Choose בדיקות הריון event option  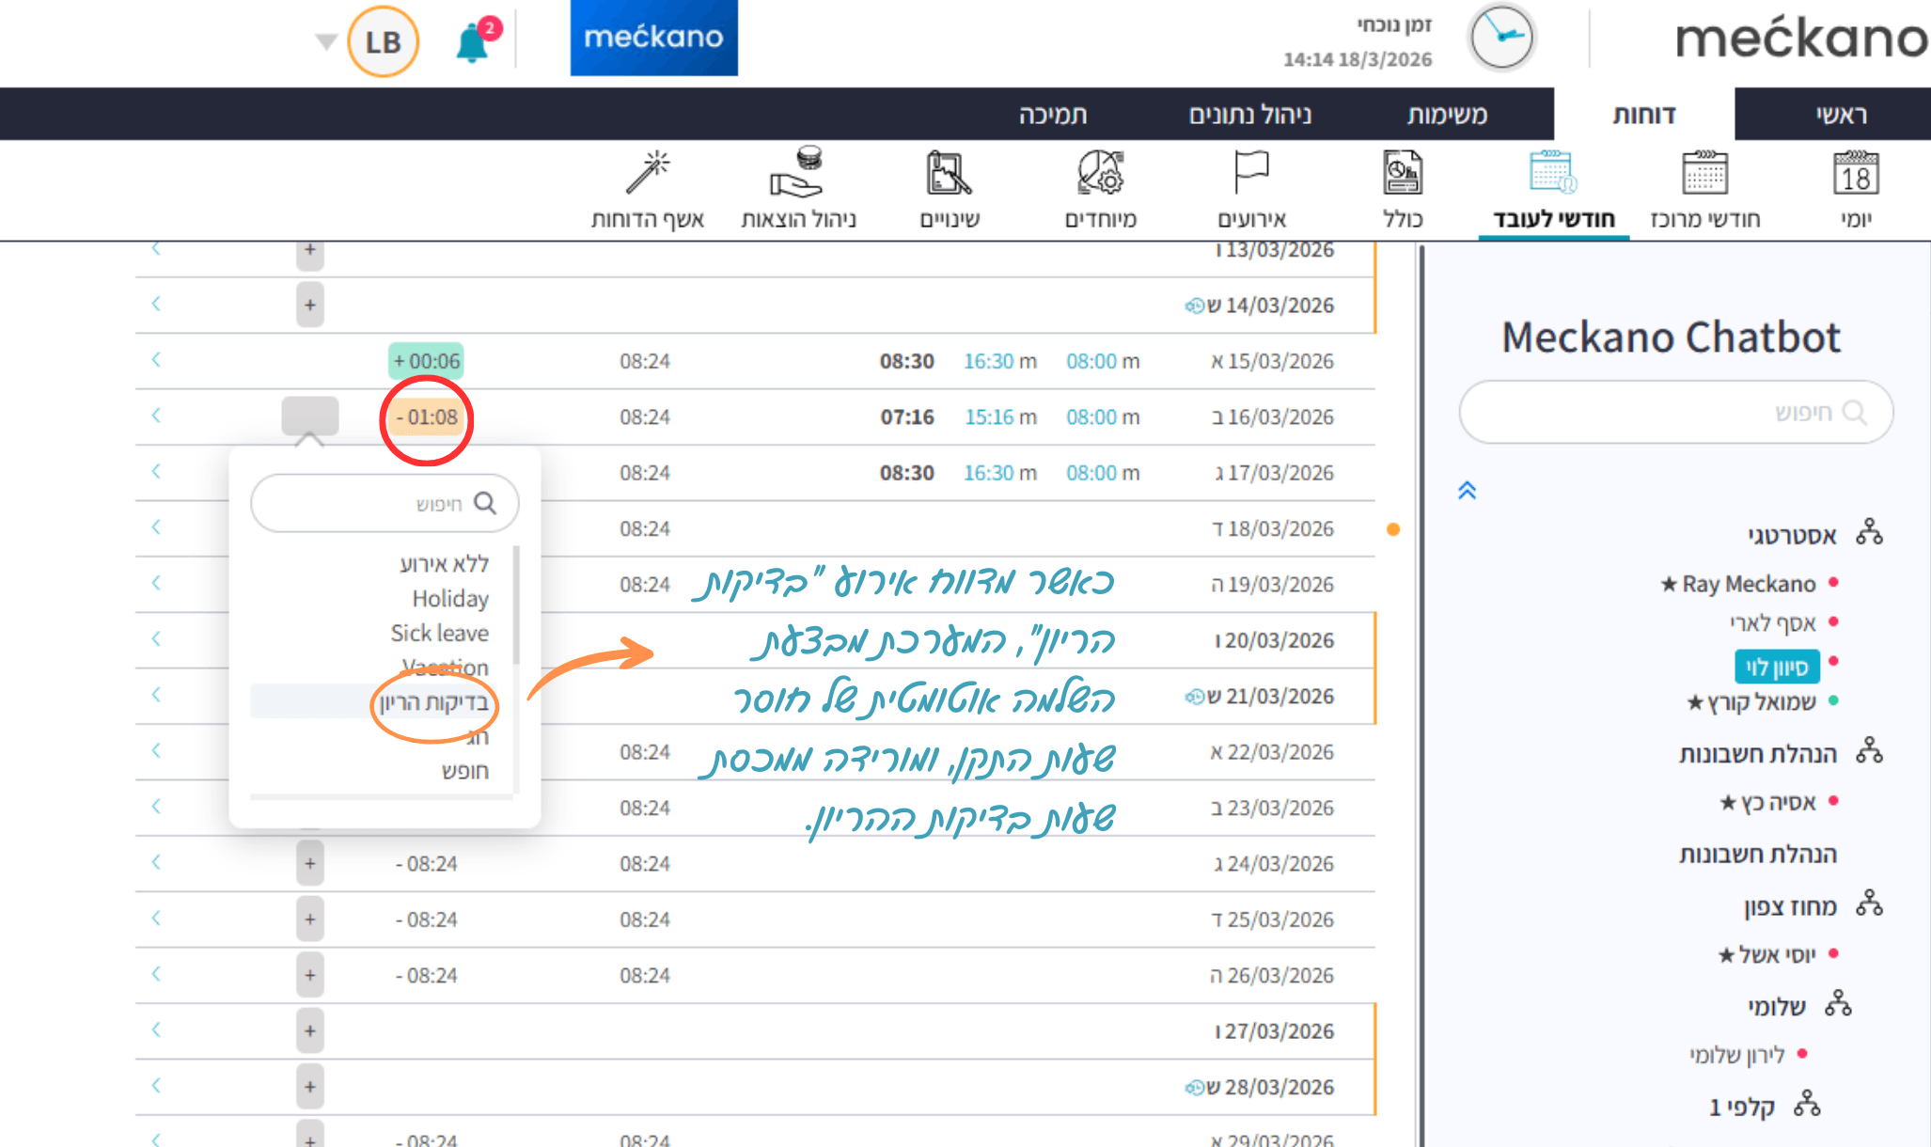(x=433, y=702)
